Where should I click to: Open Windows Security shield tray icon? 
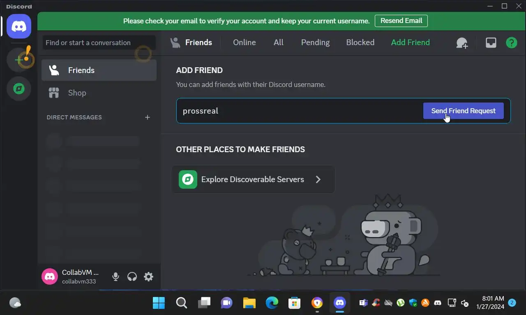pyautogui.click(x=413, y=303)
